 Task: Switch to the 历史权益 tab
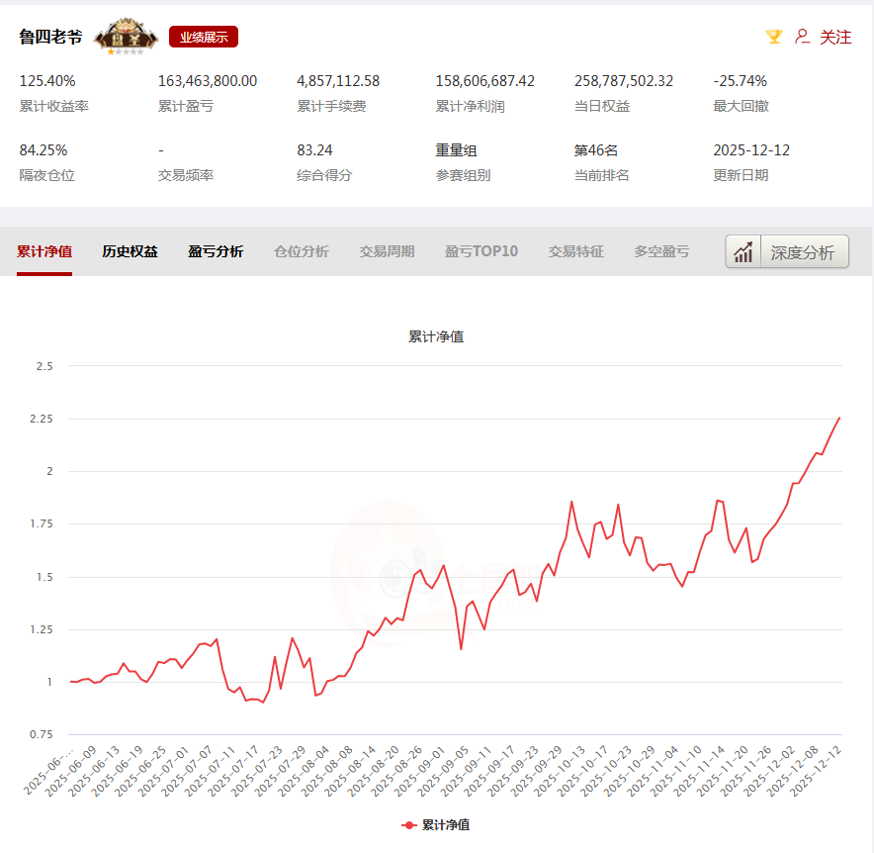tap(130, 251)
